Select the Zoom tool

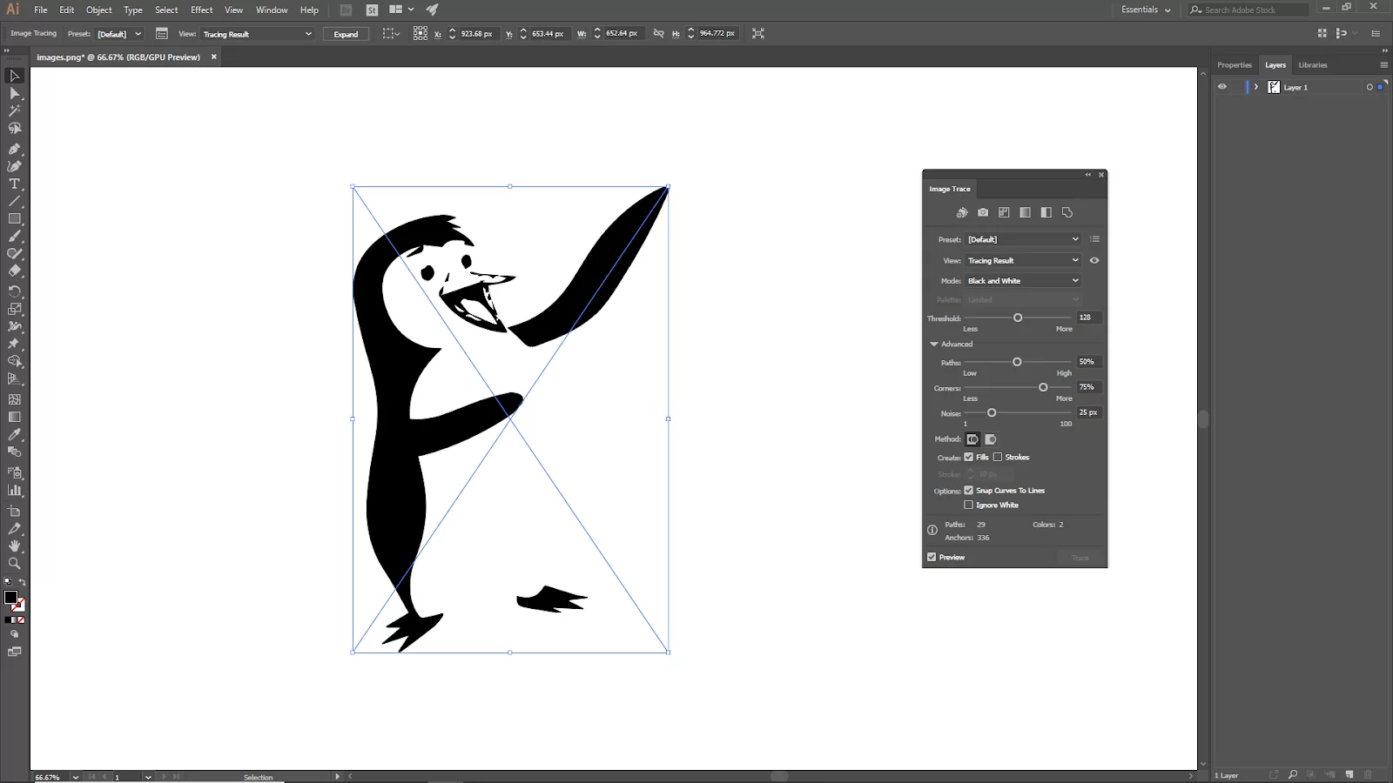(15, 564)
